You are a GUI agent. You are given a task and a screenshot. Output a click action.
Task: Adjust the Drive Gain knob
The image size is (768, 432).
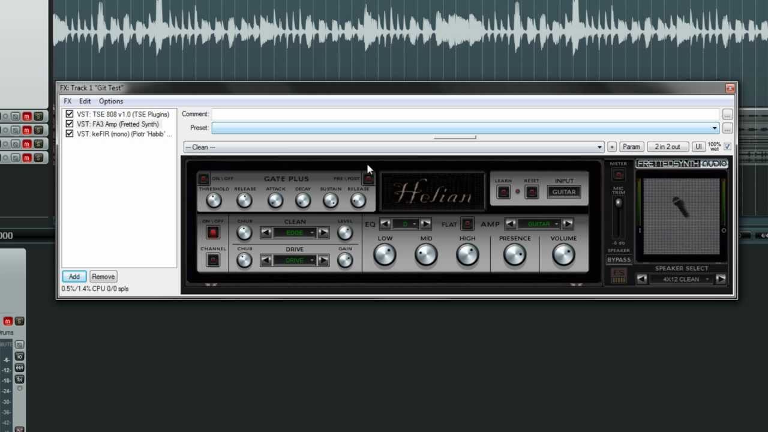click(x=345, y=260)
